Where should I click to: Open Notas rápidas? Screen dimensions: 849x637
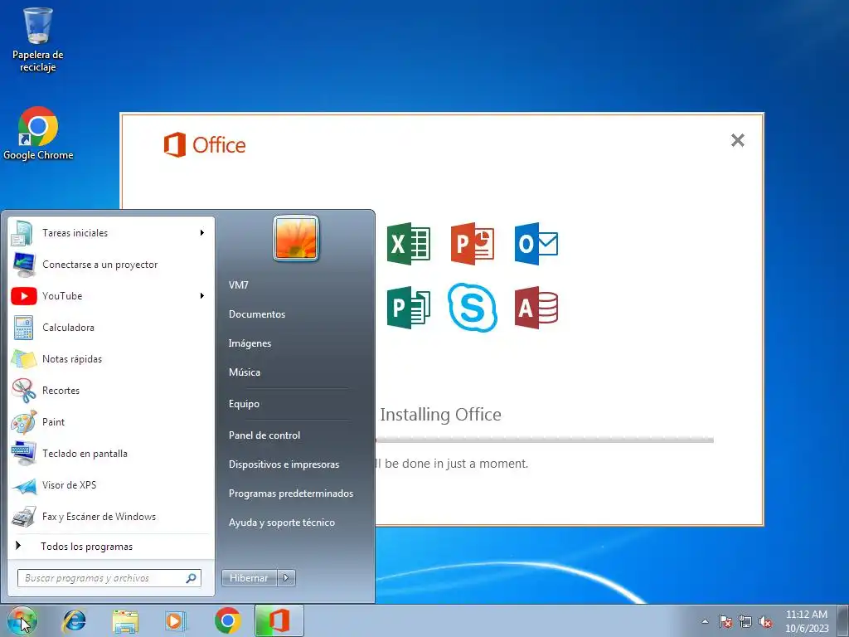click(111, 358)
